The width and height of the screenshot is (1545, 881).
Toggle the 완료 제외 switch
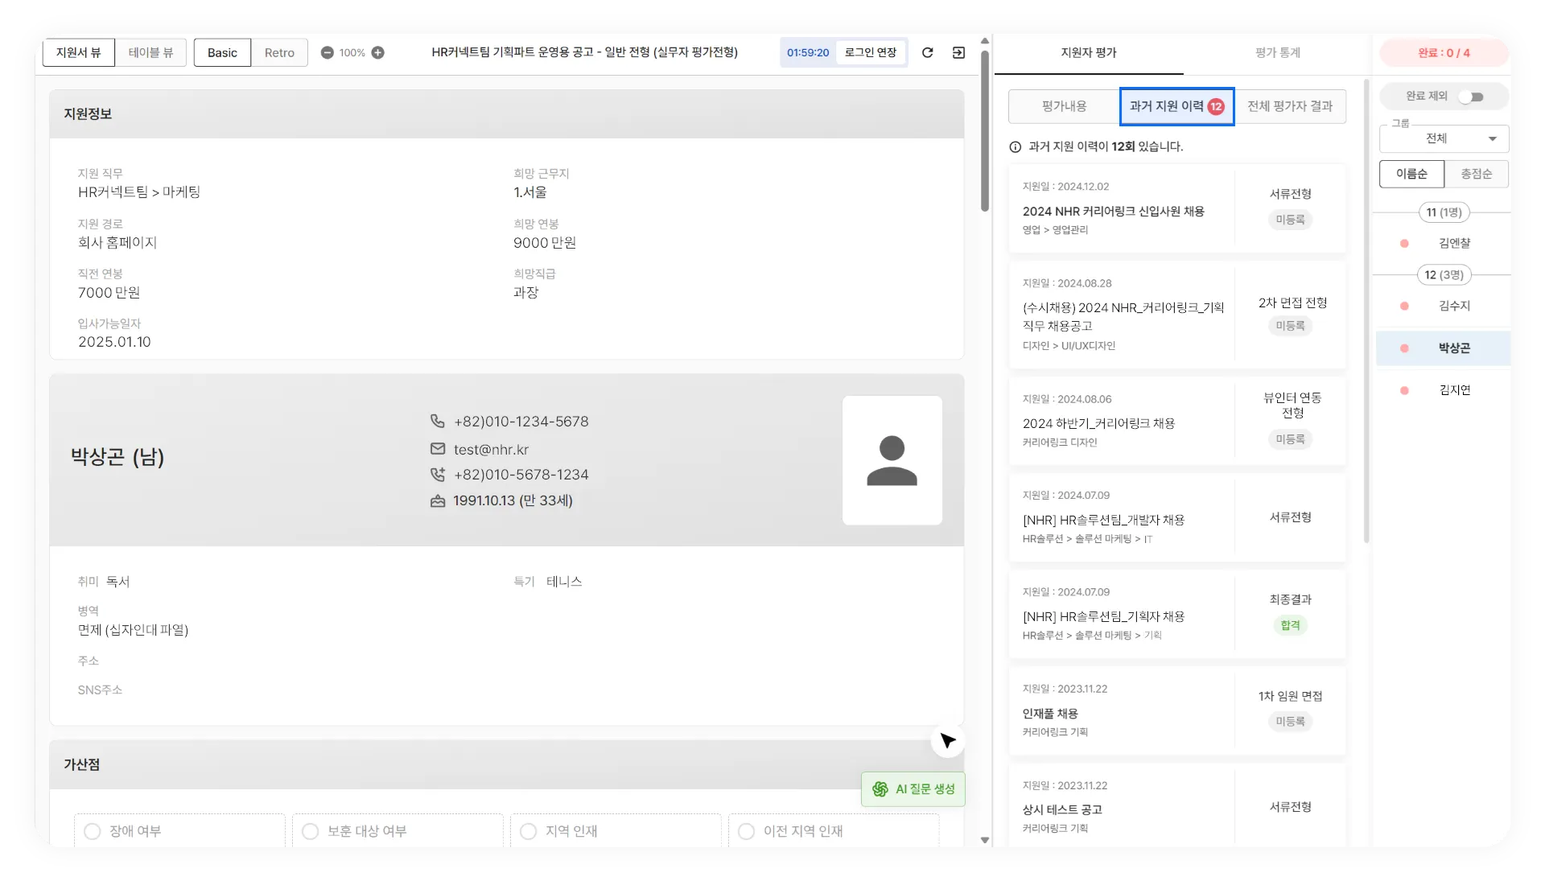pyautogui.click(x=1472, y=97)
